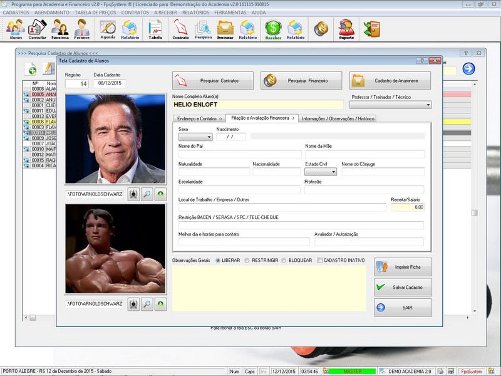Click the magnifier icon under top photo
Image resolution: width=501 pixels, height=376 pixels.
click(x=147, y=194)
